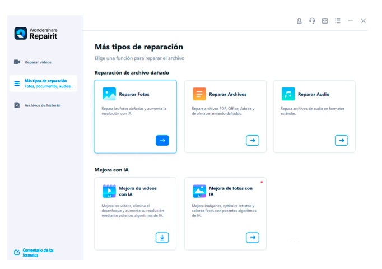
Task: Open Archivos de historial in the sidebar
Action: pos(43,105)
